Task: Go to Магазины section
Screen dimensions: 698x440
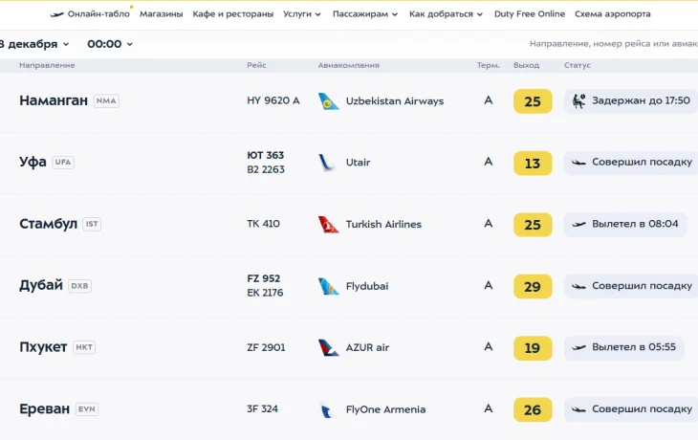Action: coord(162,14)
